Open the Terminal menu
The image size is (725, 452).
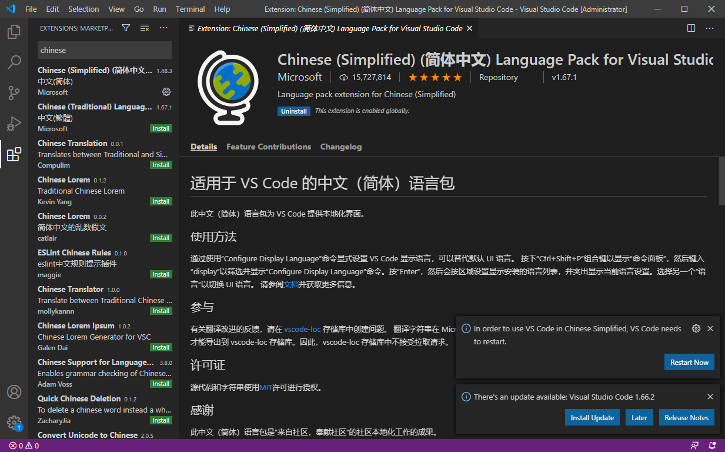coord(189,9)
